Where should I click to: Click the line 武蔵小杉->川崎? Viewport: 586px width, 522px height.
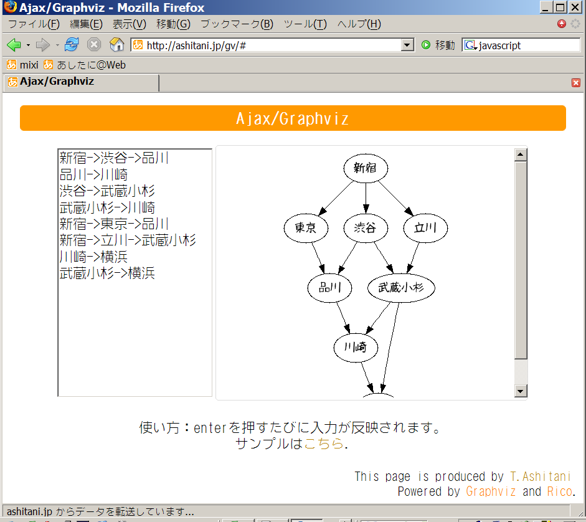click(107, 207)
